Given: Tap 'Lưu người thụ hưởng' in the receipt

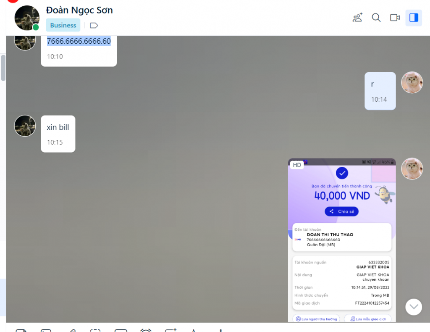Looking at the screenshot, I should point(316,319).
